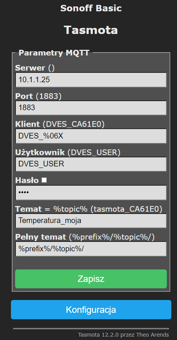Click the Parametry MQTT legend heading

(54, 53)
